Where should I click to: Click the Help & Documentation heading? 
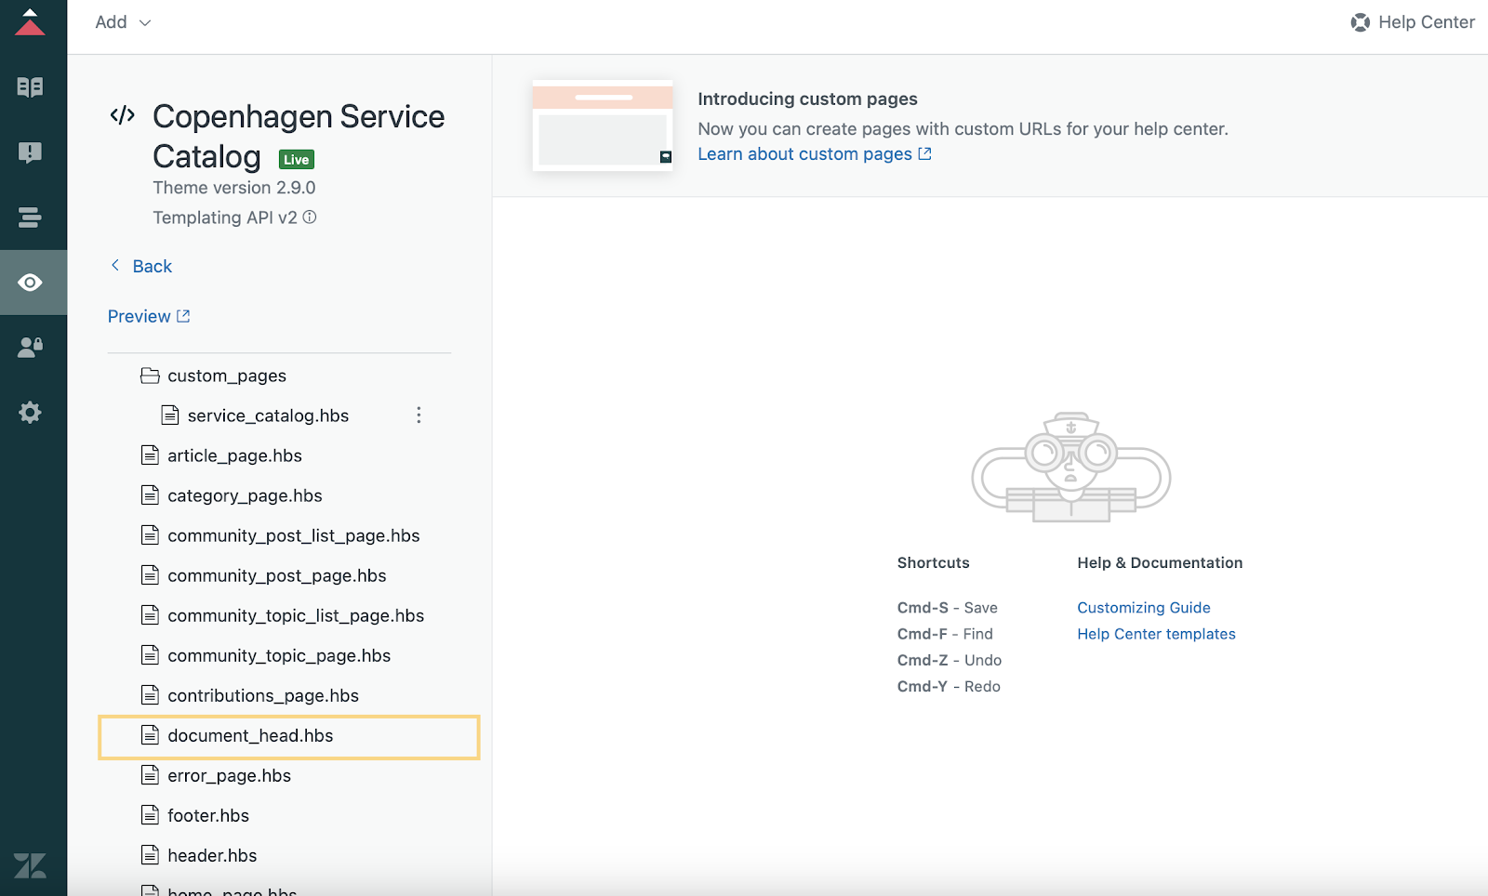click(x=1160, y=562)
